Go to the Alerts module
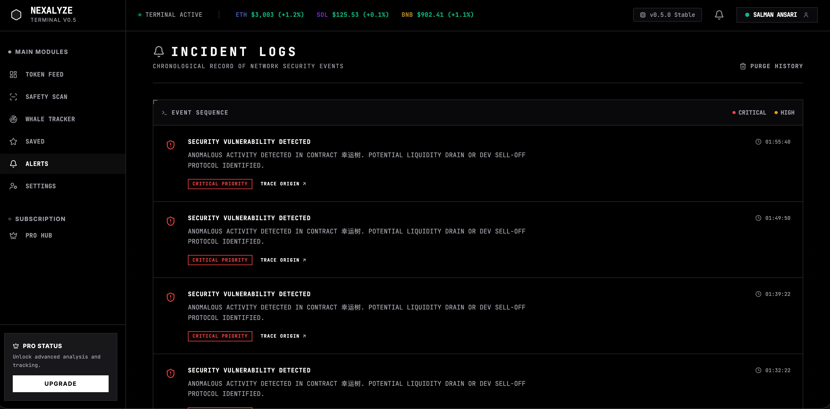 [37, 164]
